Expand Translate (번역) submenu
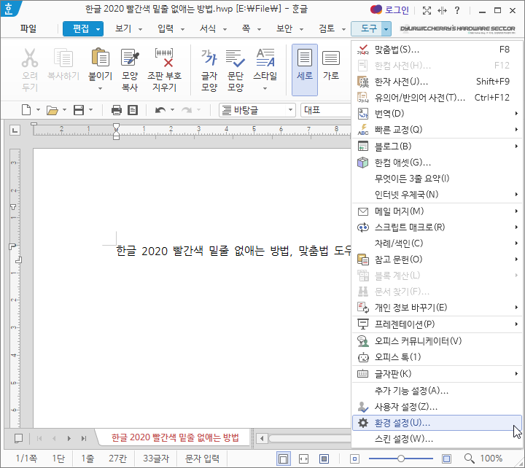This screenshot has width=525, height=468. pos(437,114)
